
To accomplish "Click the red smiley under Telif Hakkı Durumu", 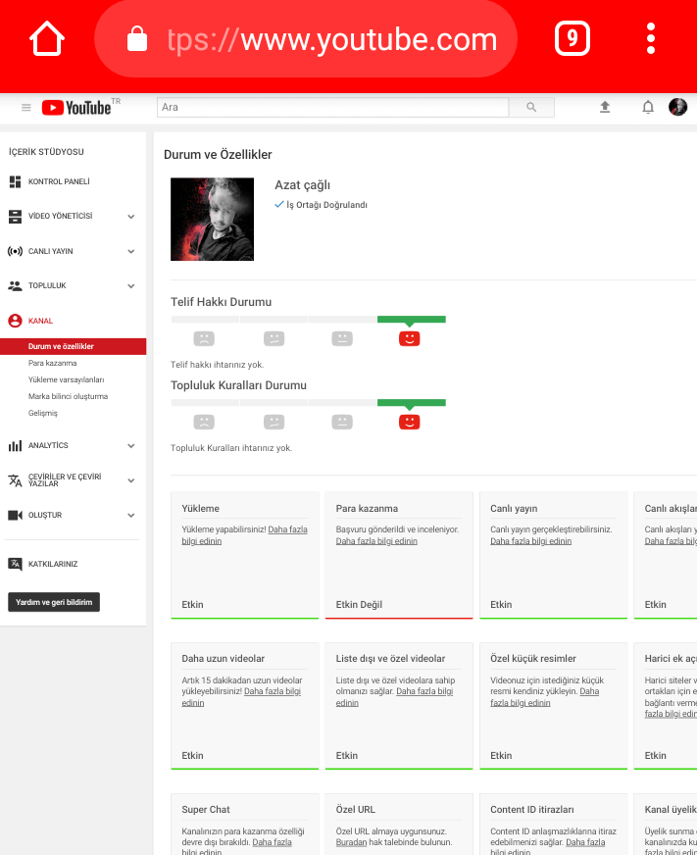I will click(x=409, y=338).
